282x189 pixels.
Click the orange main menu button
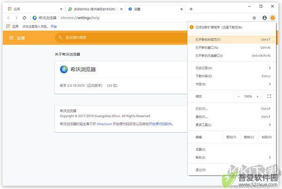click(273, 18)
